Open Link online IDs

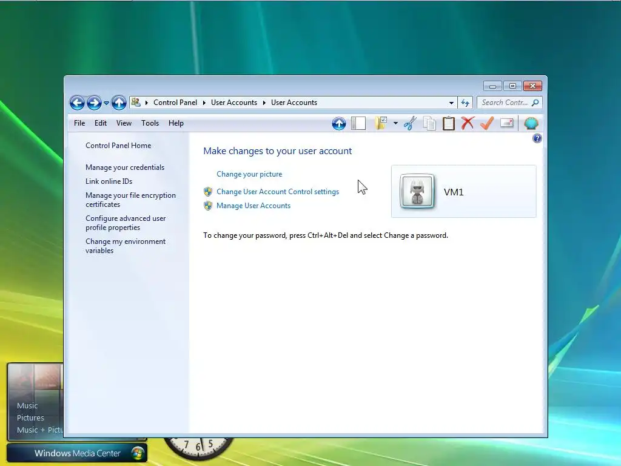(109, 181)
